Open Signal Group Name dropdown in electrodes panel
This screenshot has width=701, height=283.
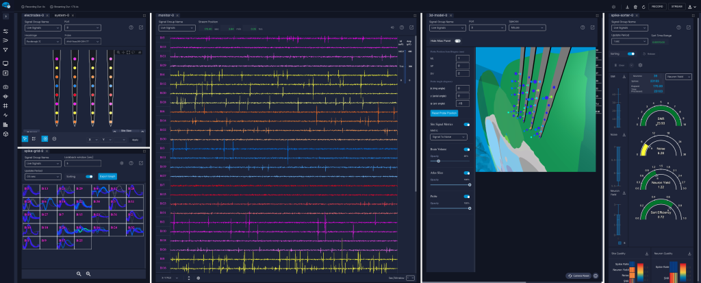(43, 28)
